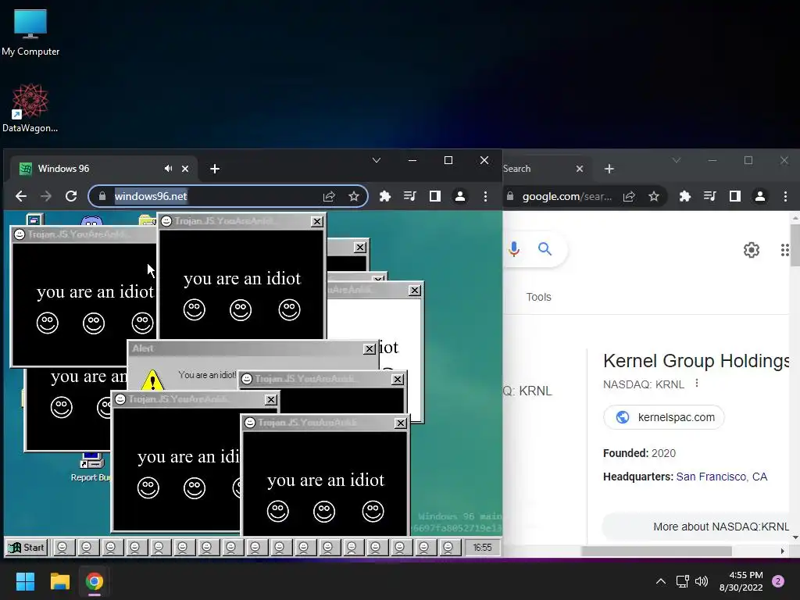800x600 pixels.
Task: Select the last smiley taskbar entry before clock
Action: point(448,548)
